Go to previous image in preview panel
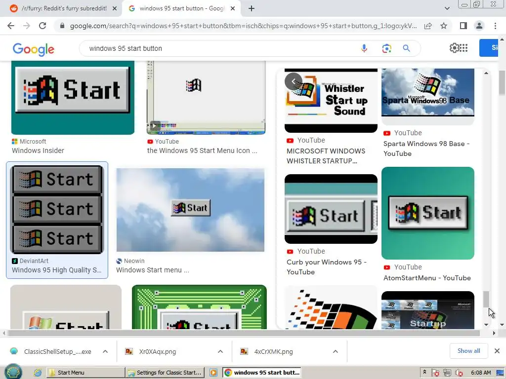The height and width of the screenshot is (379, 506). 294,81
